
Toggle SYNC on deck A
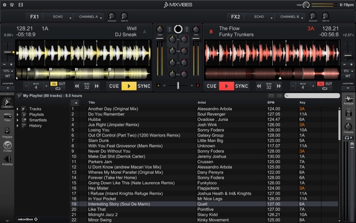pos(144,86)
